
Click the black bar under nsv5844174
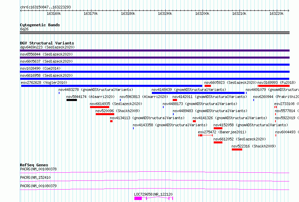coord(72,100)
